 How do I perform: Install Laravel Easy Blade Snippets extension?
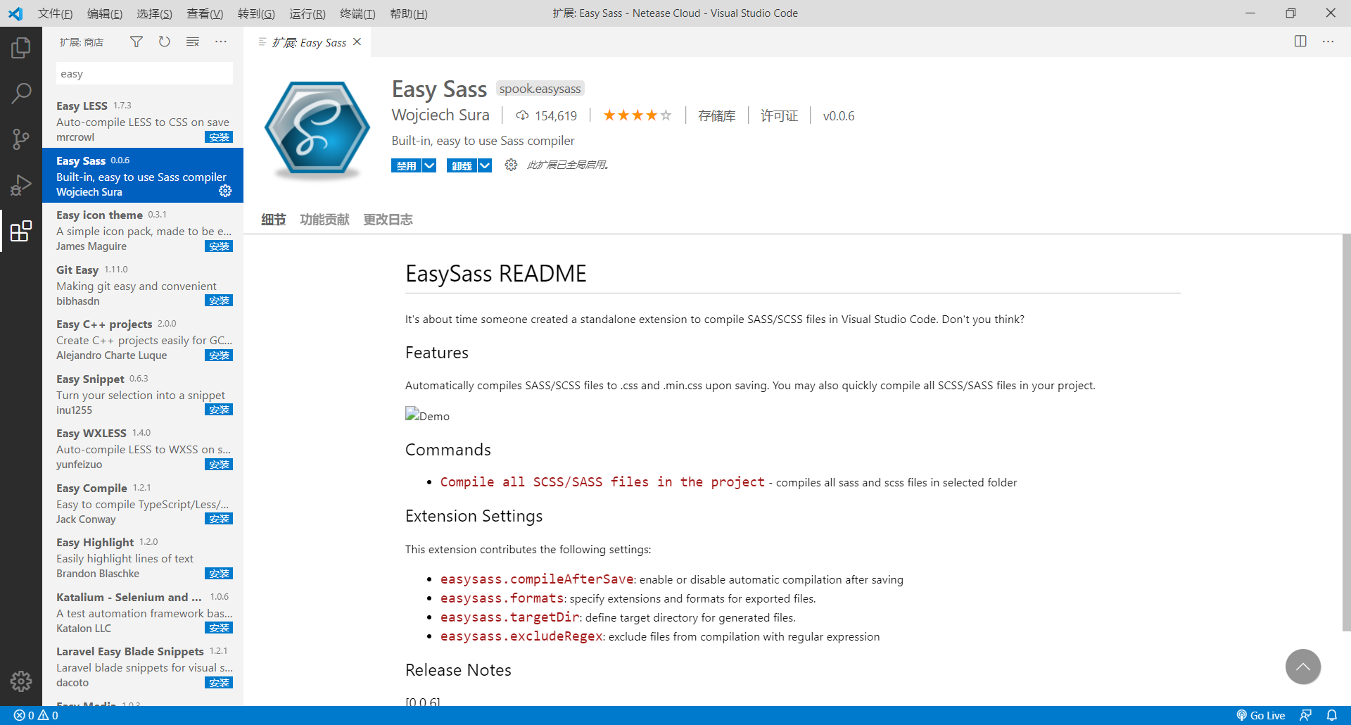click(219, 683)
